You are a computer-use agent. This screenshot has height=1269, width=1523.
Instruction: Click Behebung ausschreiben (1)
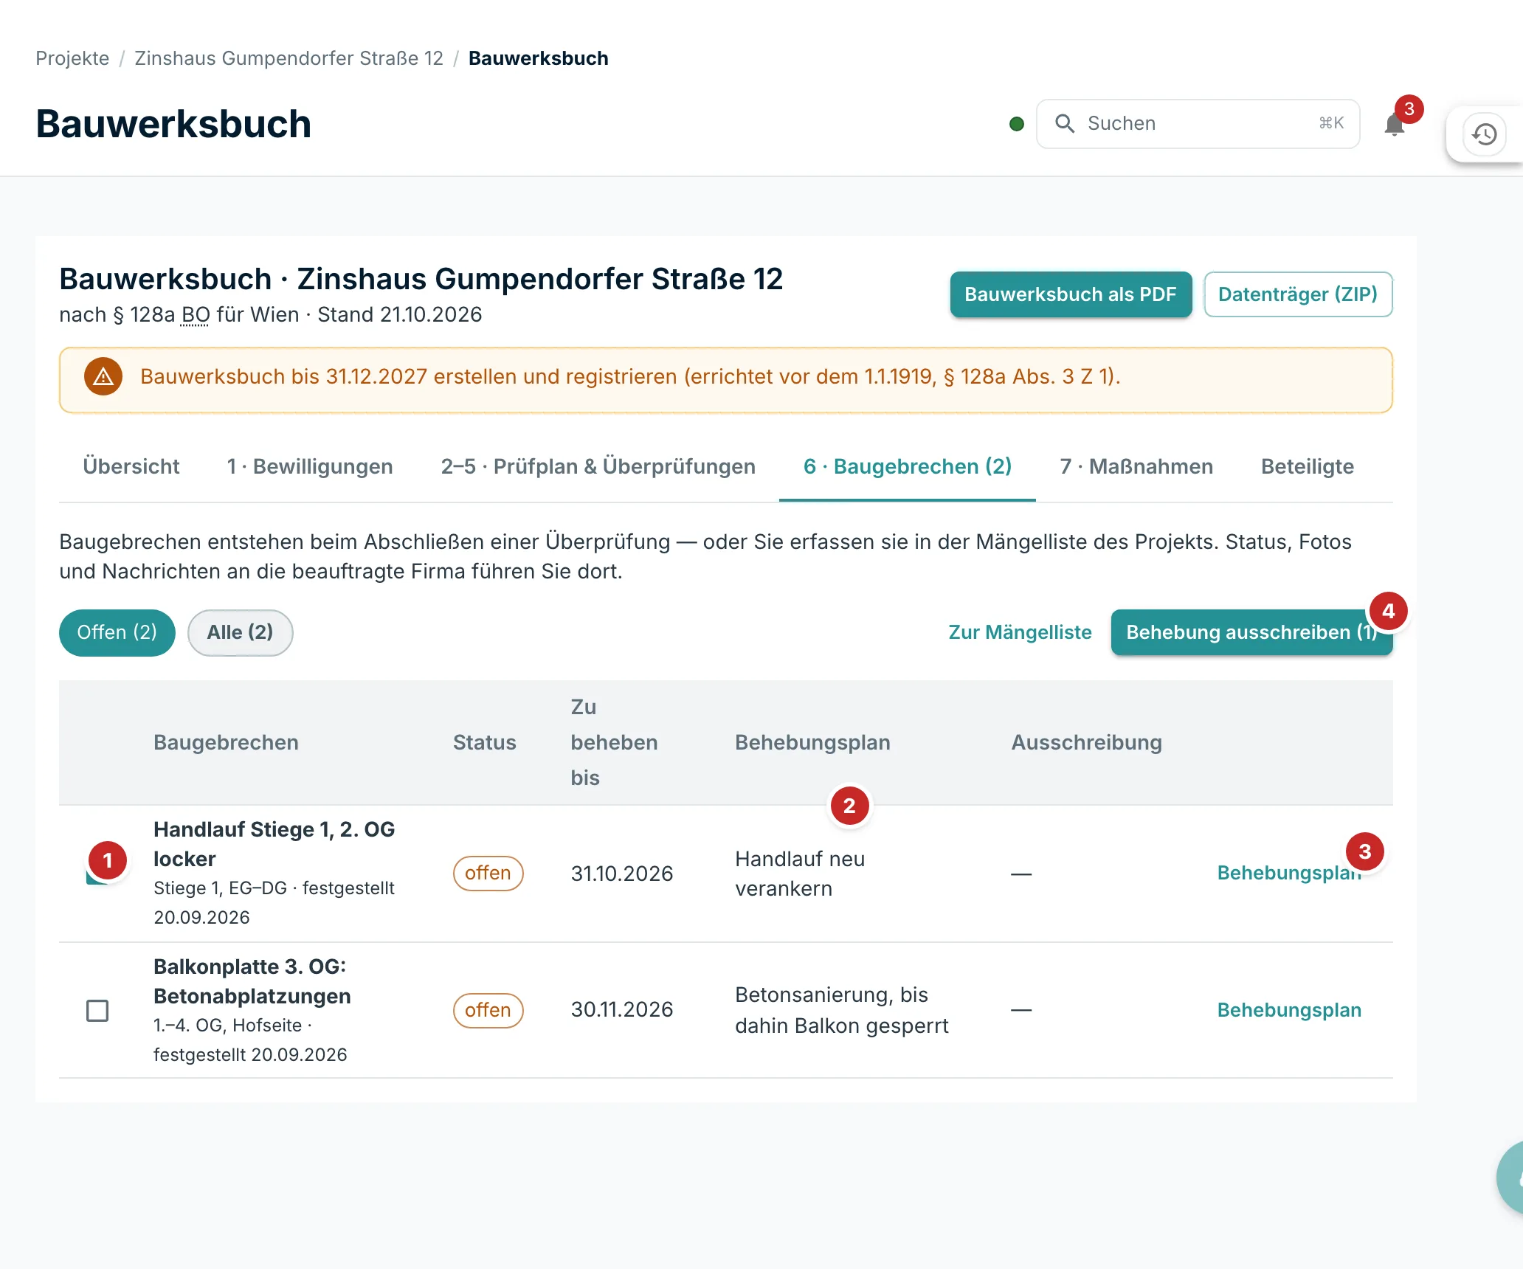(x=1251, y=632)
